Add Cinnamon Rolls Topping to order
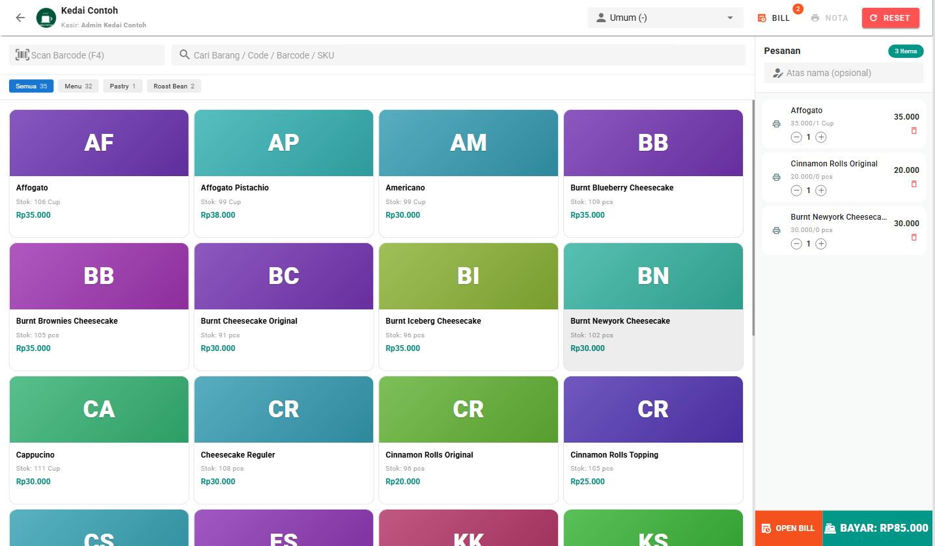This screenshot has height=546, width=935. click(x=653, y=440)
